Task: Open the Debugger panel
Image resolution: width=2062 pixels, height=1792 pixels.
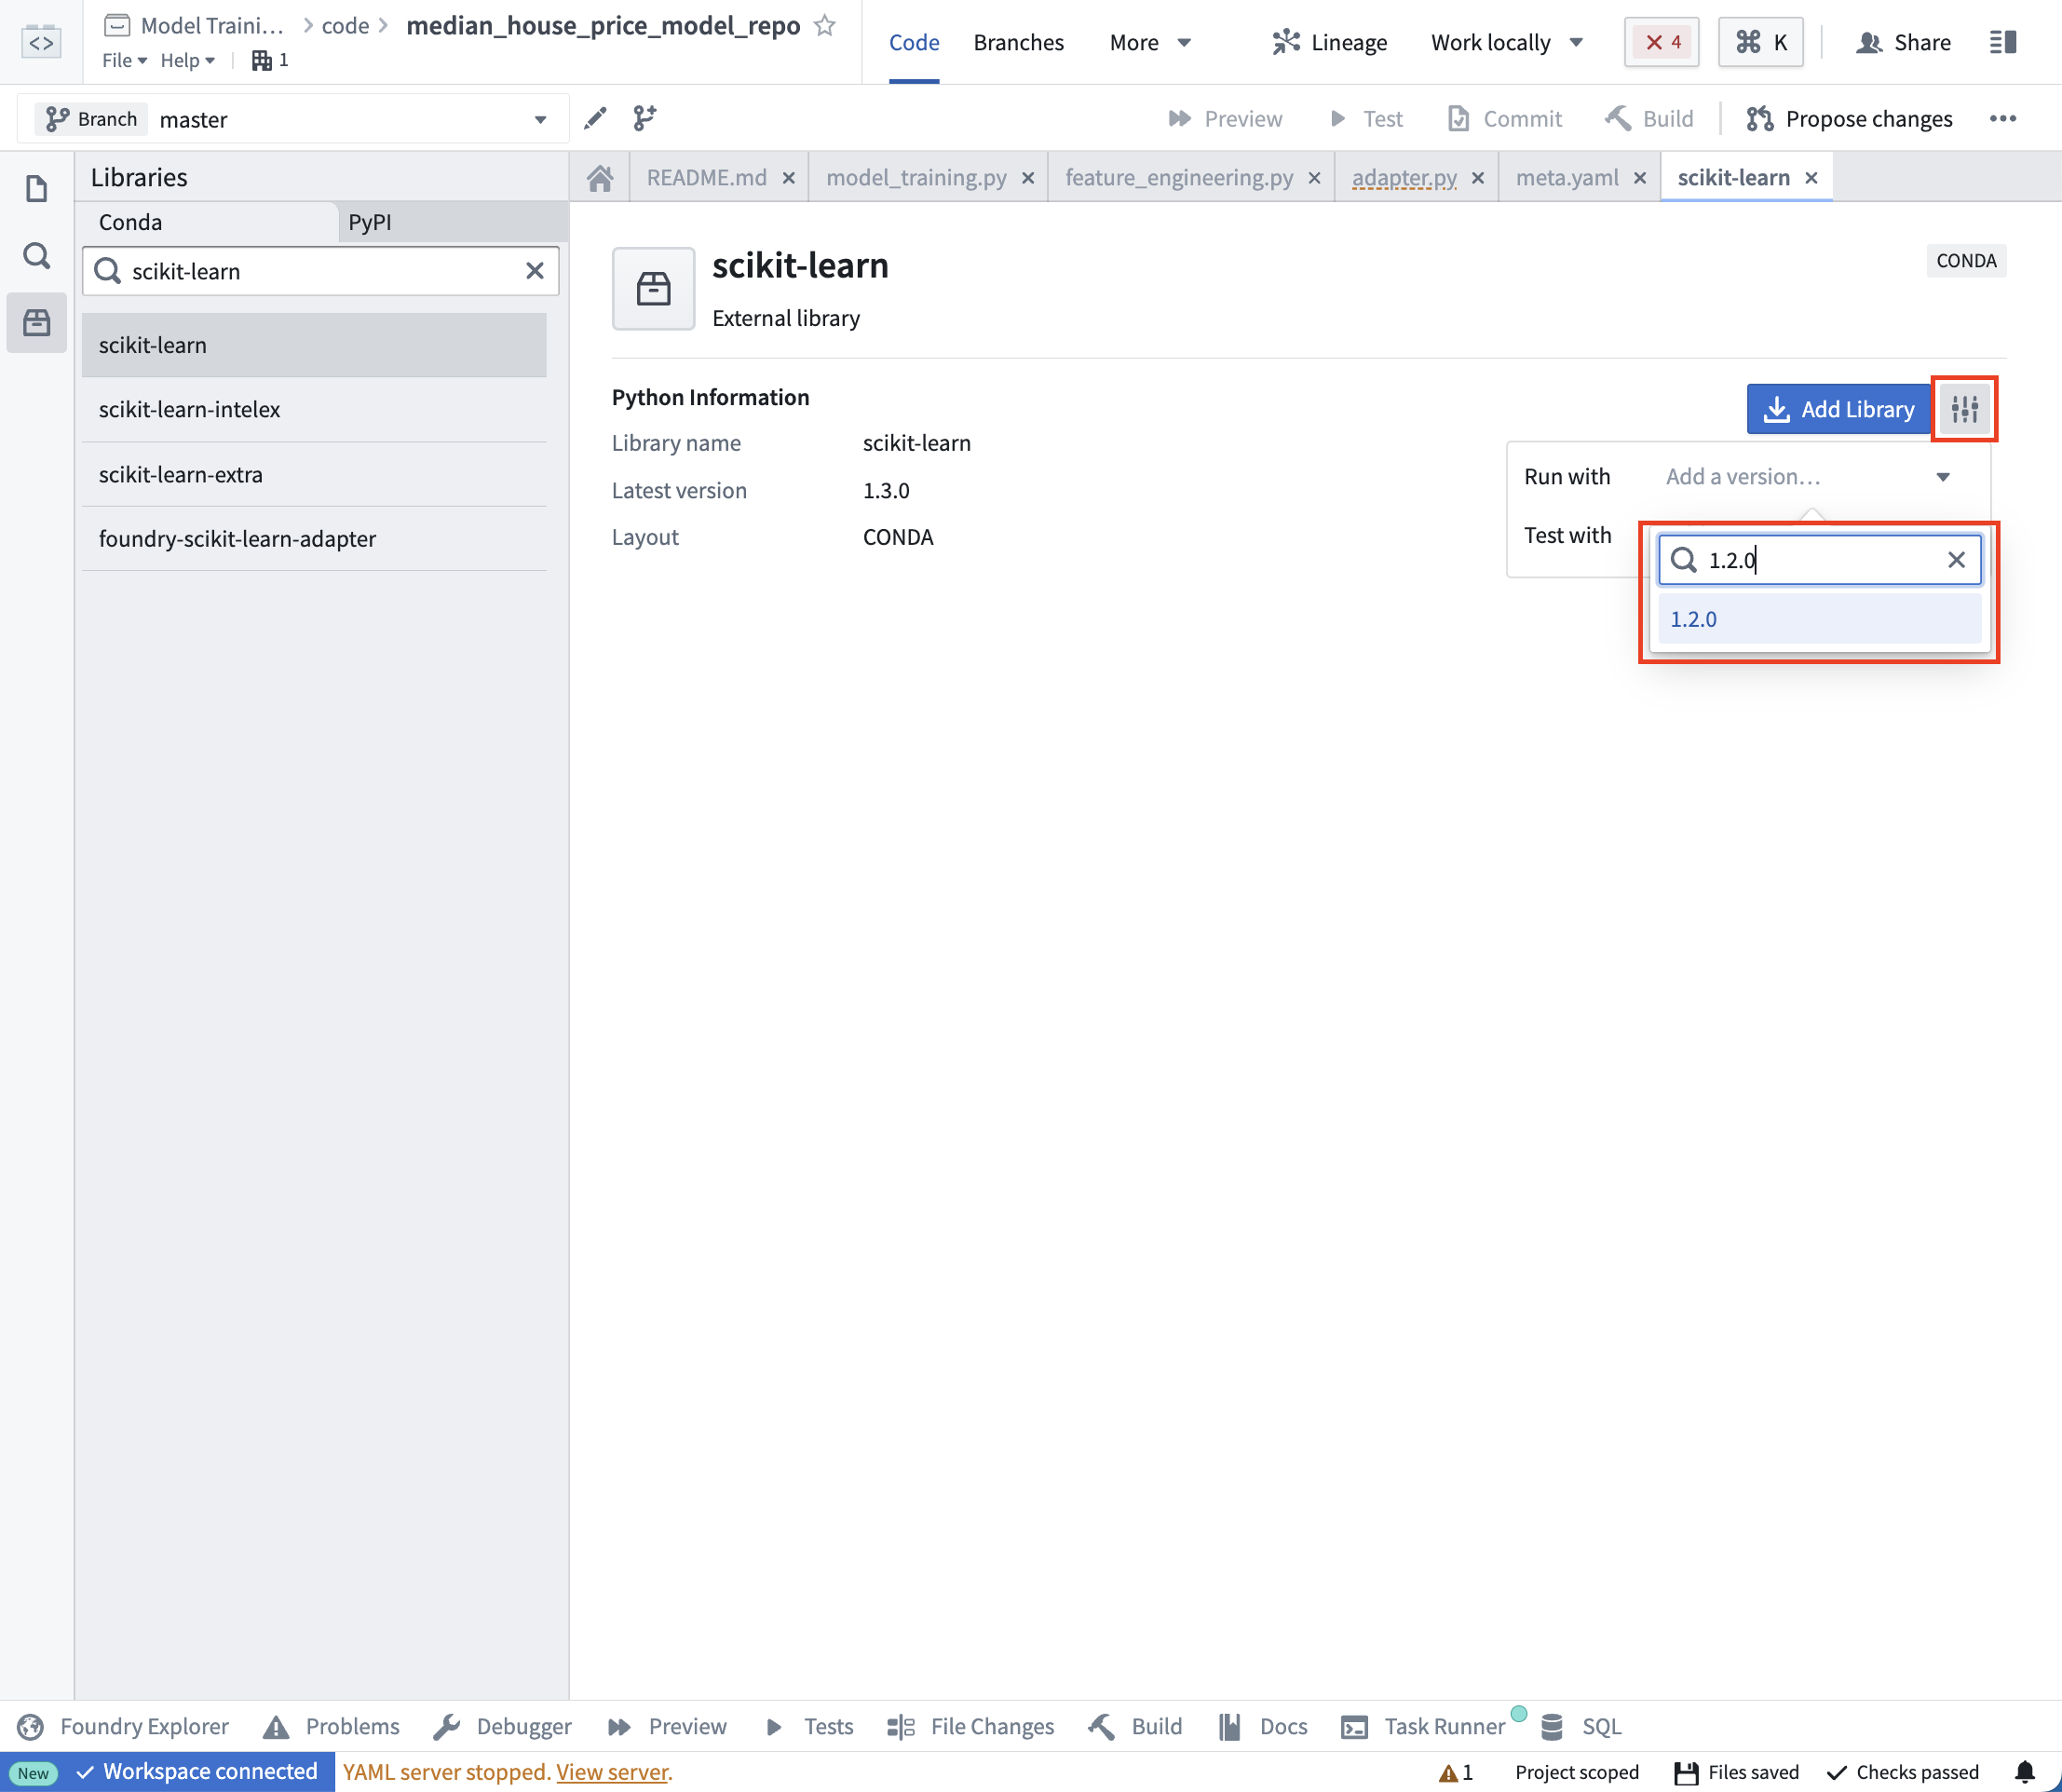Action: click(502, 1726)
